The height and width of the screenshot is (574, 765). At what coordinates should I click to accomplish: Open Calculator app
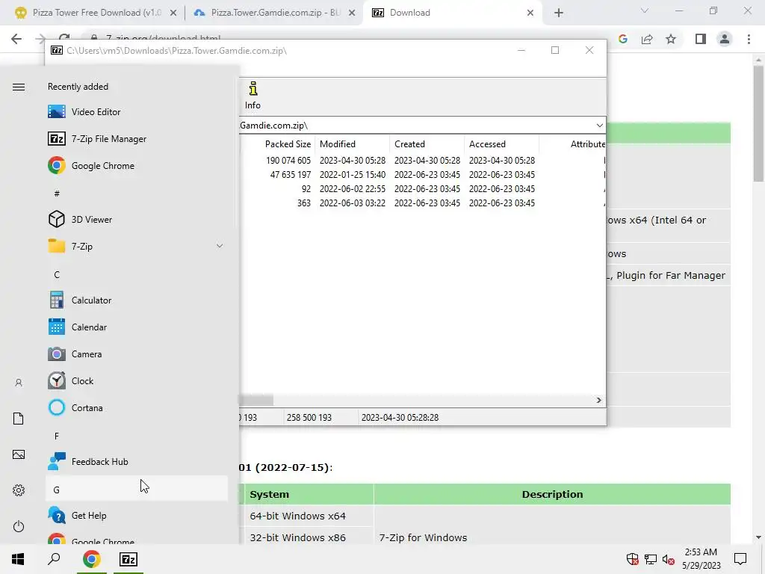pyautogui.click(x=137, y=300)
